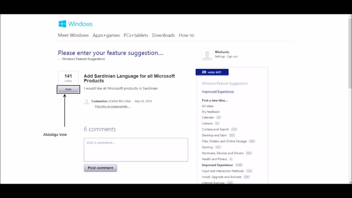352x198 pixels.
Task: Open the Downloads menu item
Action: coord(163,35)
